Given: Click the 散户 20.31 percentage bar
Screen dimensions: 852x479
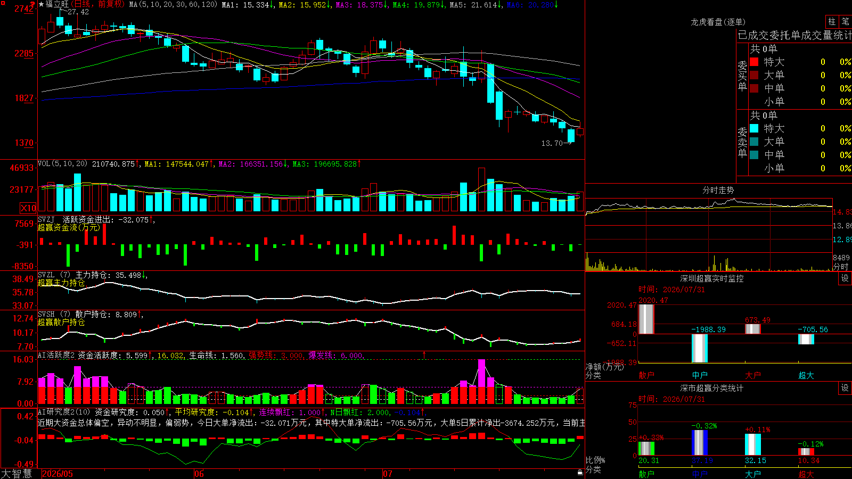Looking at the screenshot, I should coord(646,449).
